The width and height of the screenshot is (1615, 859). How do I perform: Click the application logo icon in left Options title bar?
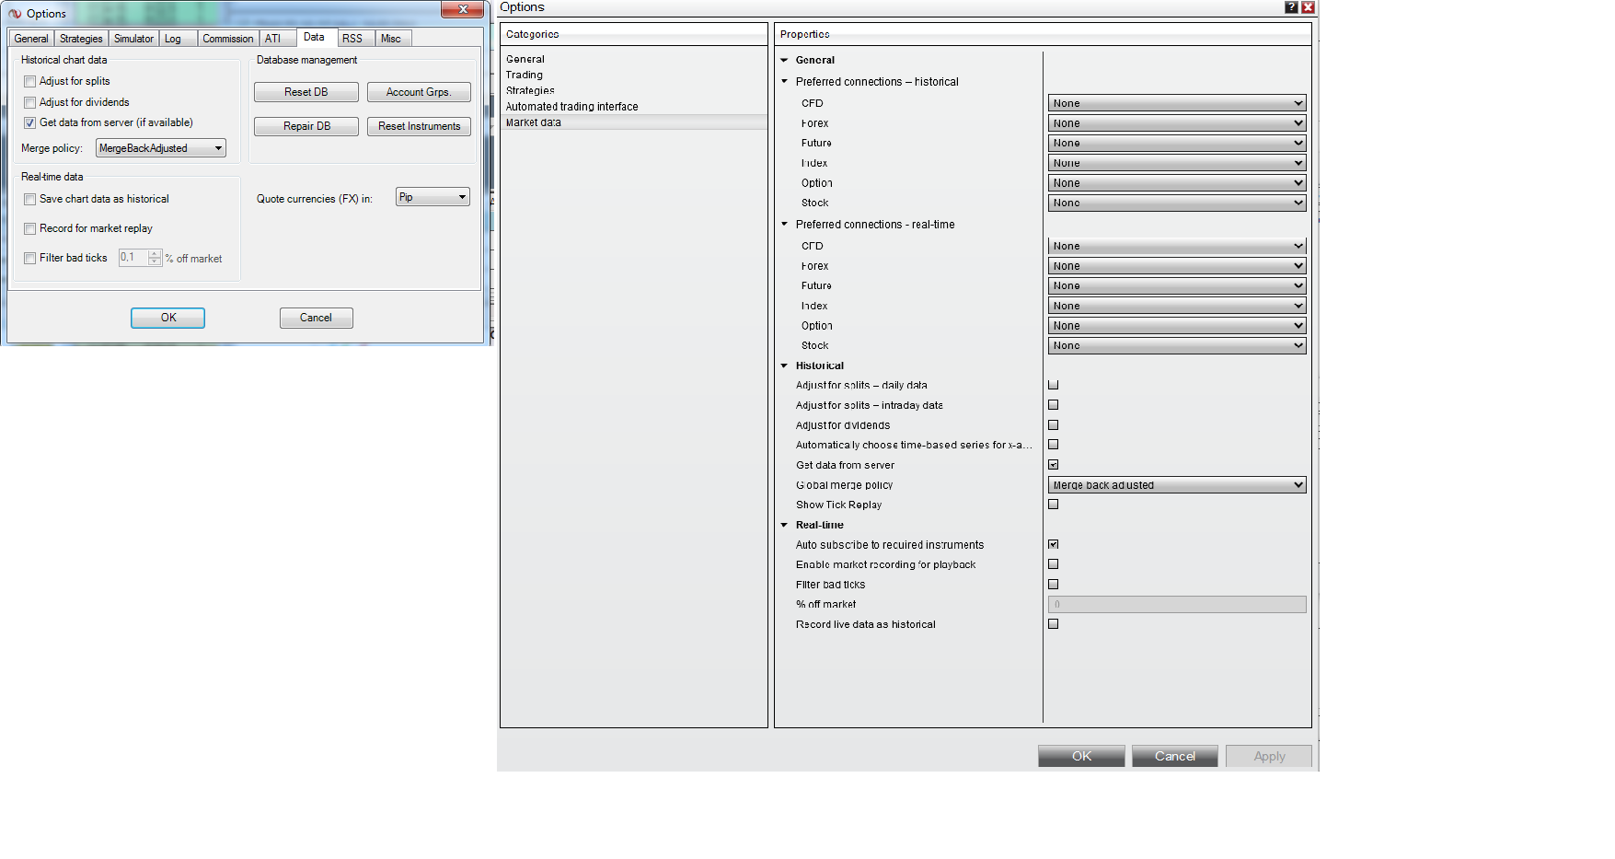(x=15, y=14)
